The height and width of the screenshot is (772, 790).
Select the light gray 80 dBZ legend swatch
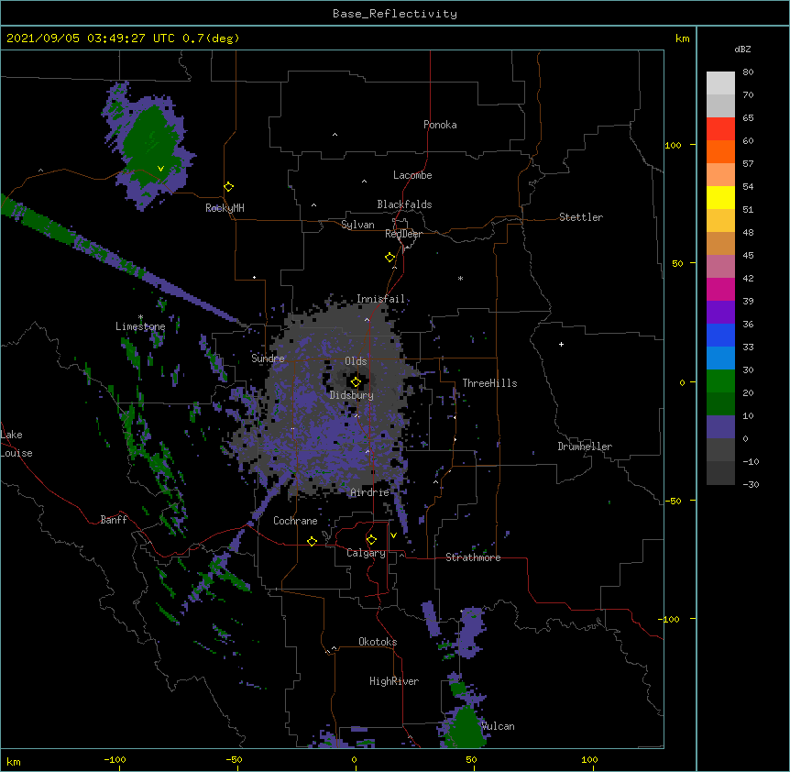pyautogui.click(x=720, y=83)
